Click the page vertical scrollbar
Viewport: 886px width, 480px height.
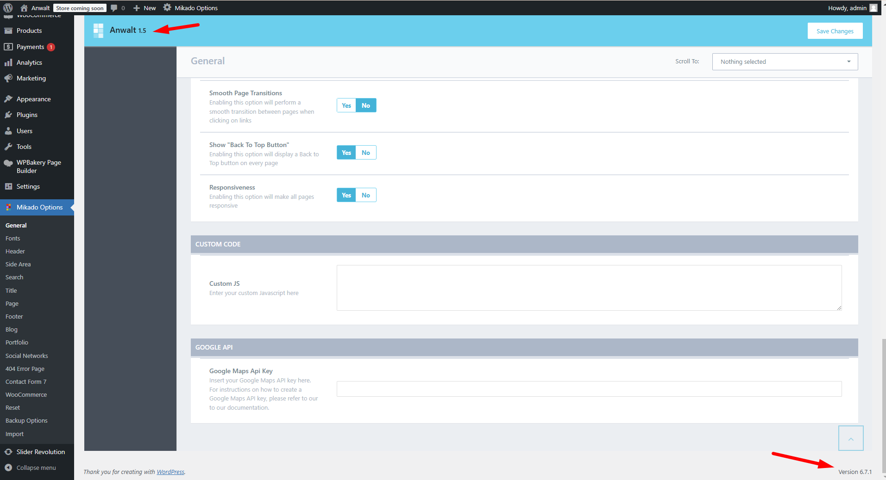pos(884,407)
